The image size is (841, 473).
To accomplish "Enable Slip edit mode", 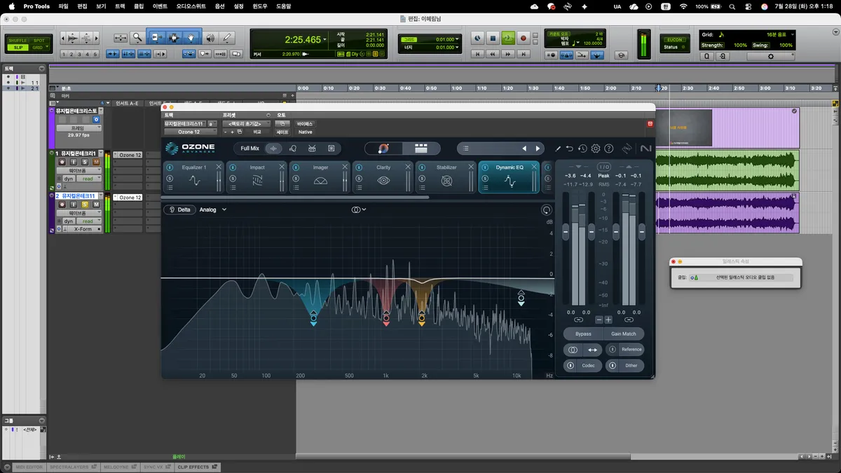I will (x=18, y=47).
